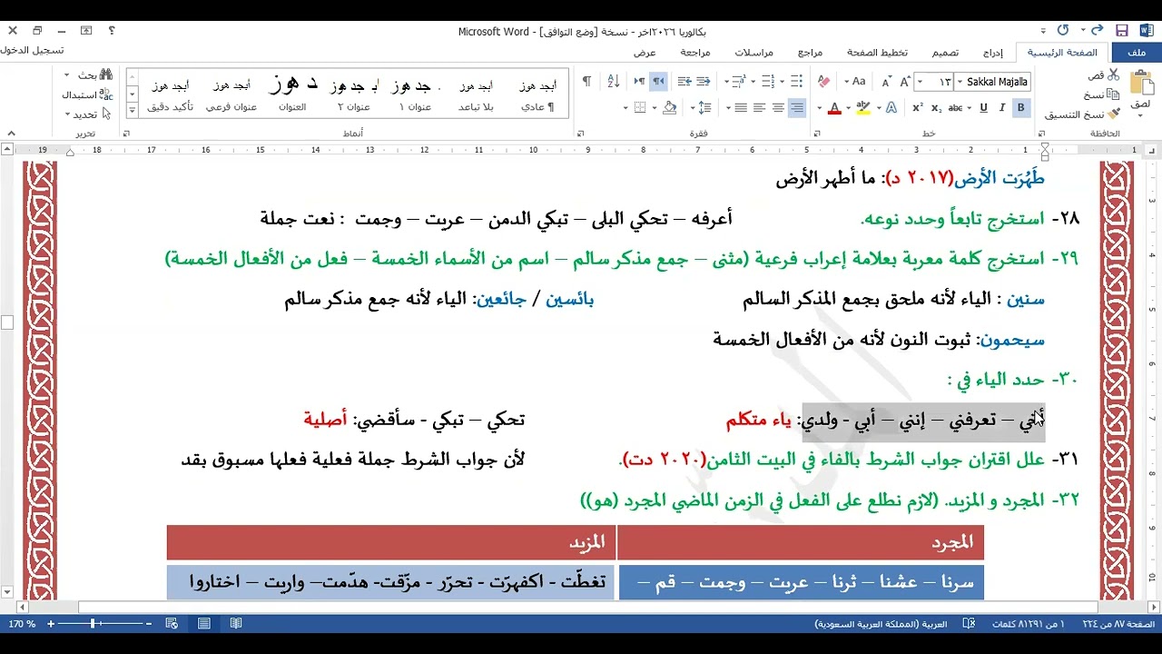Screen dimensions: 1162x654
Task: Click the 170% zoom level text
Action: click(x=22, y=624)
